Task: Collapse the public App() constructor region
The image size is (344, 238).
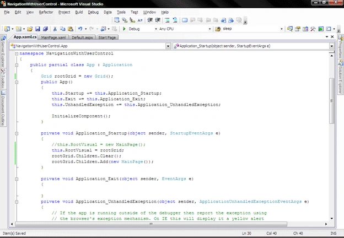Action: pos(17,82)
